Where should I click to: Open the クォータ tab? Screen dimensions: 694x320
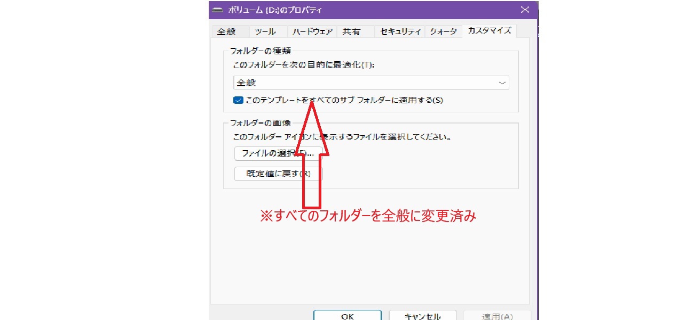(x=443, y=32)
